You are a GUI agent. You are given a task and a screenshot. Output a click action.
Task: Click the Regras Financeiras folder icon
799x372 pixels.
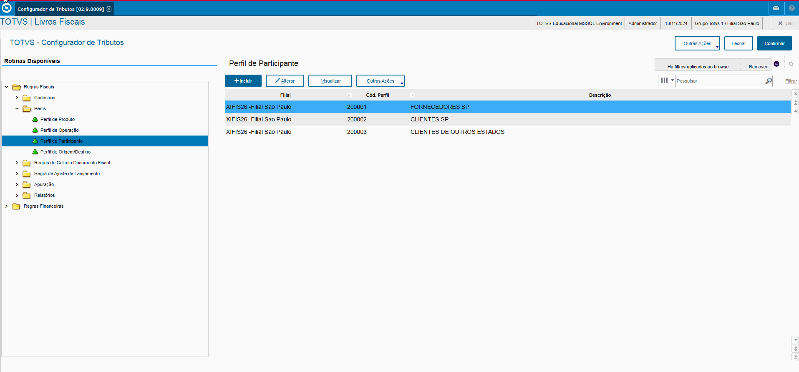pos(16,206)
